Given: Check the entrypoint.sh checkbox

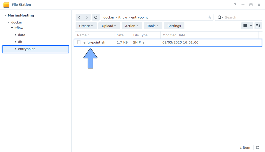Looking at the screenshot, I should pos(79,42).
